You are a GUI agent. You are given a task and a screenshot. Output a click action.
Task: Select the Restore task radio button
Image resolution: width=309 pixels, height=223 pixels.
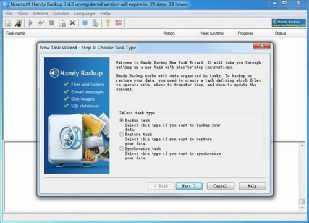point(121,134)
